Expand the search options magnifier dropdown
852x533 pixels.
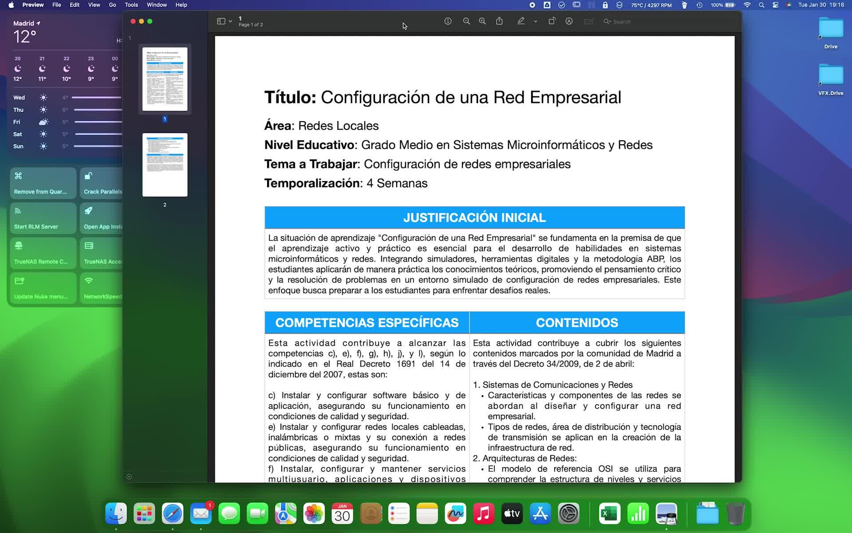[607, 21]
